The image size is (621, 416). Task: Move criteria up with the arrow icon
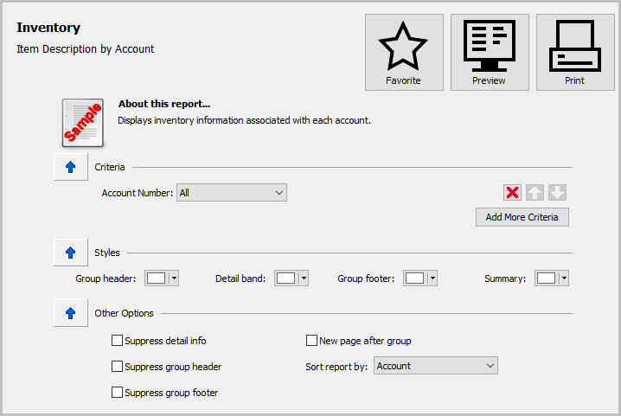(x=535, y=193)
